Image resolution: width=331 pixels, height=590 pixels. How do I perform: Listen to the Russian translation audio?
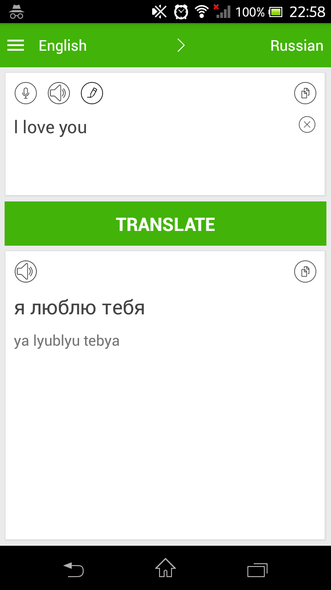[26, 271]
